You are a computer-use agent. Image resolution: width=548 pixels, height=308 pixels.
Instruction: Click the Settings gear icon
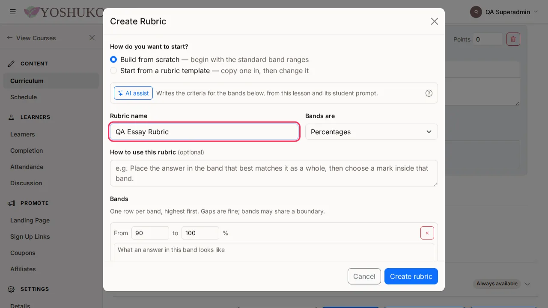click(x=12, y=289)
